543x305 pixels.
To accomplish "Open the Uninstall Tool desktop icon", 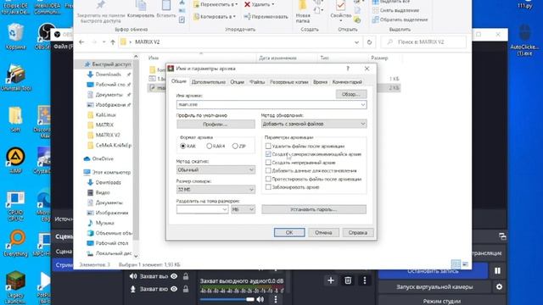I will (x=15, y=78).
